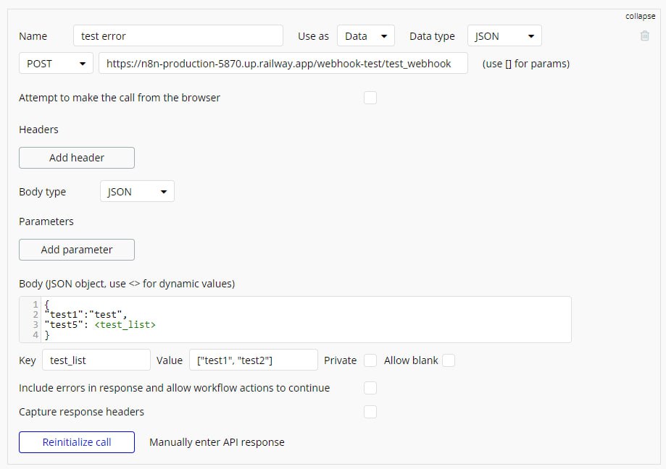The width and height of the screenshot is (666, 469).
Task: Open the Use as Data dropdown
Action: 365,36
